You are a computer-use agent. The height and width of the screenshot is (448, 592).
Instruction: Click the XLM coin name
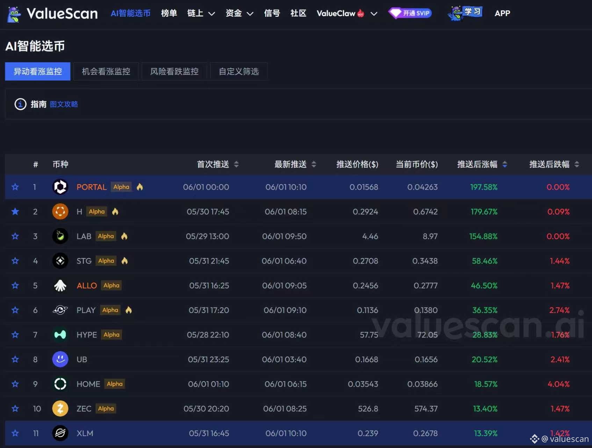pyautogui.click(x=85, y=433)
